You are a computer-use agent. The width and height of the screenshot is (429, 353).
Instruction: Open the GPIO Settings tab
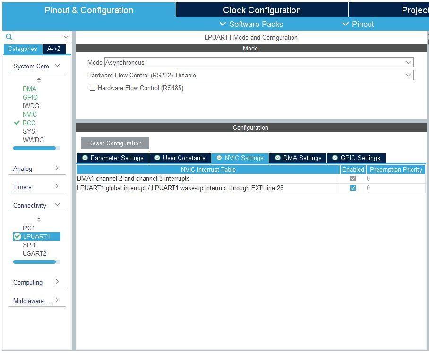pos(356,158)
